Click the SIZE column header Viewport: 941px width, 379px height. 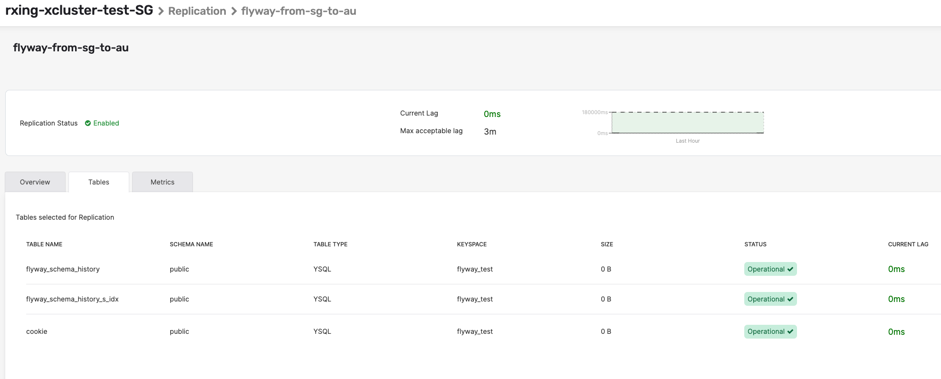(607, 244)
